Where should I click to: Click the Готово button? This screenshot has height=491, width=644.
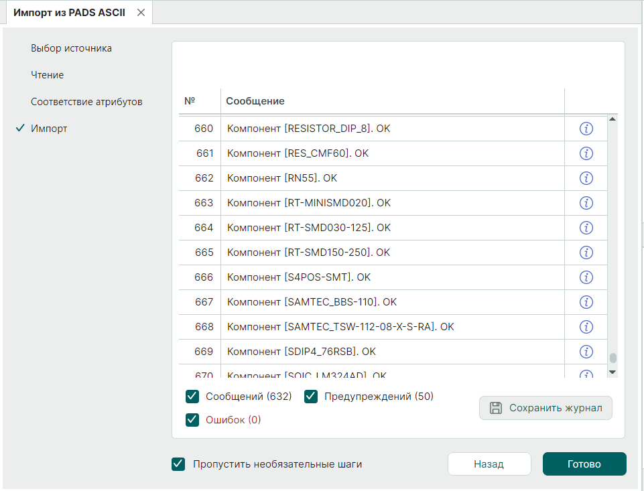[584, 464]
